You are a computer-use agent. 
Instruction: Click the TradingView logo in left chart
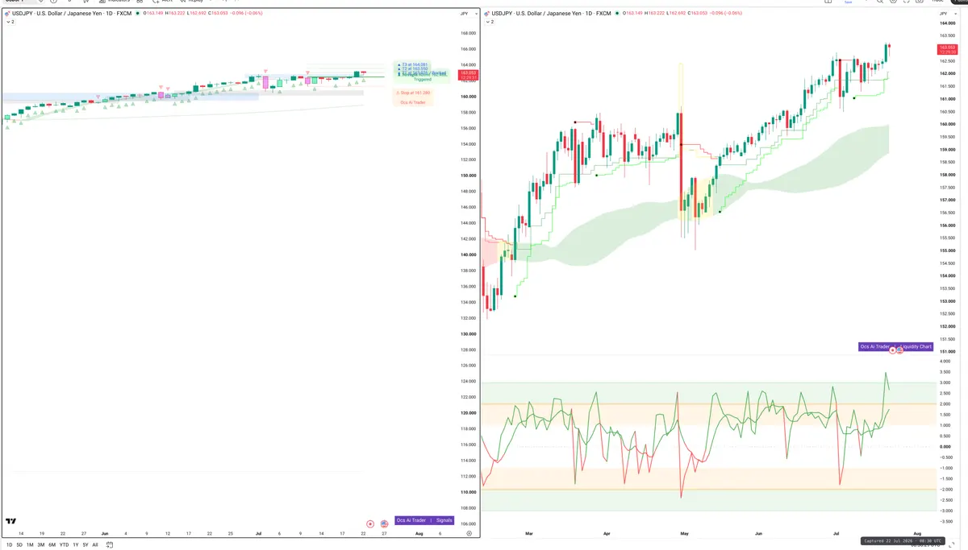[x=11, y=523]
